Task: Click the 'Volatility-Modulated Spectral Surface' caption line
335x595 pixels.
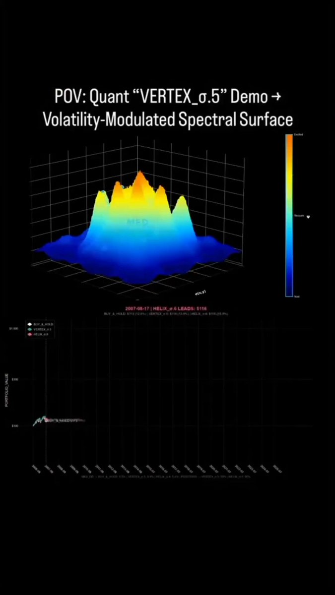Action: click(168, 120)
